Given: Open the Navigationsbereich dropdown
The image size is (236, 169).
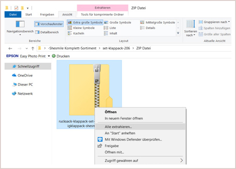Looking at the screenshot, I should 20,28.
